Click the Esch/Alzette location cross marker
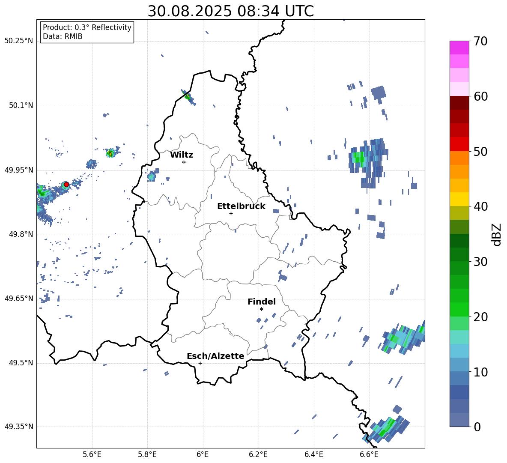This screenshot has height=463, width=507. 200,363
